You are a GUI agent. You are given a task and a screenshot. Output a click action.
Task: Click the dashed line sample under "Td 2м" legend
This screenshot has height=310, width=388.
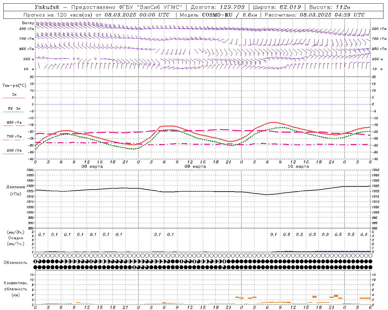point(13,112)
